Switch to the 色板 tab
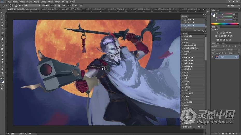The width and height of the screenshot is (241, 135). [x=218, y=10]
